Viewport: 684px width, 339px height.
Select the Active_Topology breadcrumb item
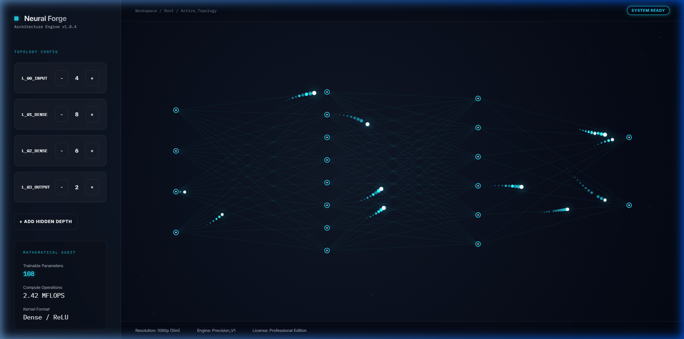point(198,11)
